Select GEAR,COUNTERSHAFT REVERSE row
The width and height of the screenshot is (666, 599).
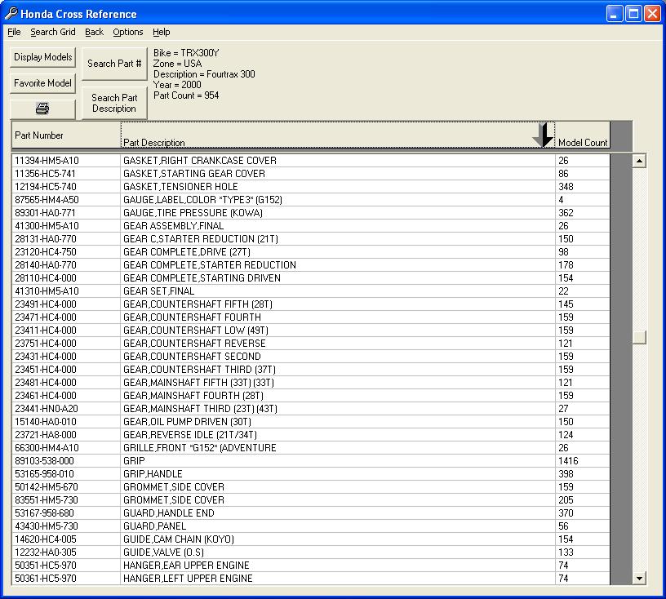(x=311, y=344)
